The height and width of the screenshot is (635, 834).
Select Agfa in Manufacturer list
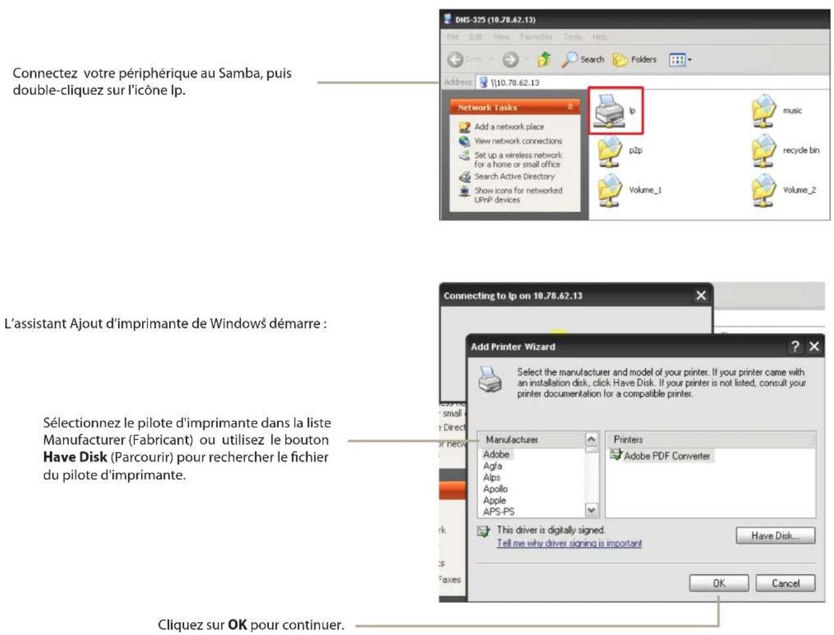(x=493, y=466)
